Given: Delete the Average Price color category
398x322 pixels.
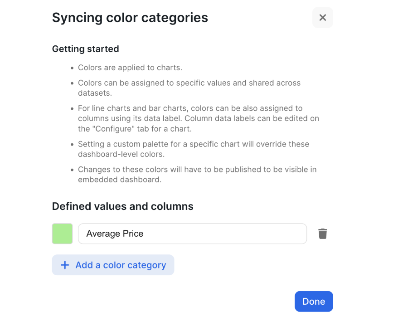Looking at the screenshot, I should pyautogui.click(x=322, y=234).
